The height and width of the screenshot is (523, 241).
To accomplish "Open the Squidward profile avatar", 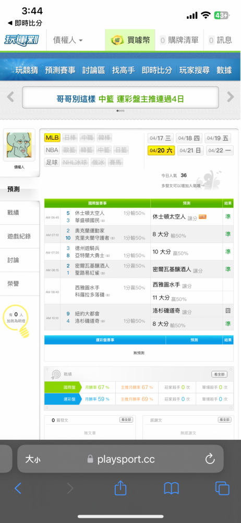I will pyautogui.click(x=19, y=145).
